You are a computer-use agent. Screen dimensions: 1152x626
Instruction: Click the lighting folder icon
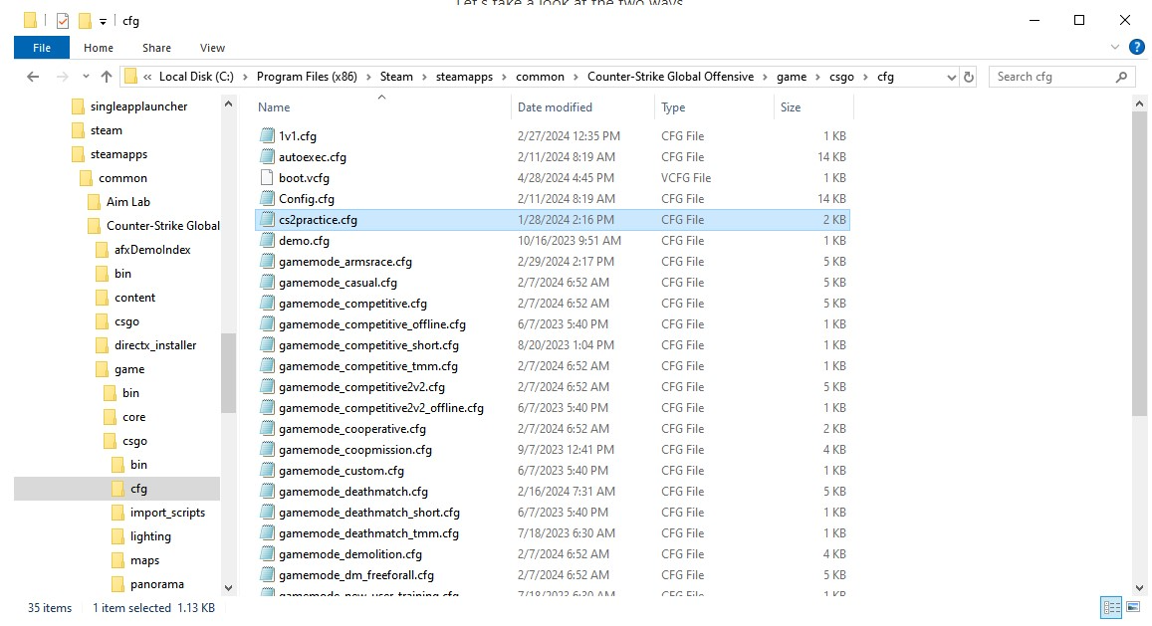tap(117, 536)
